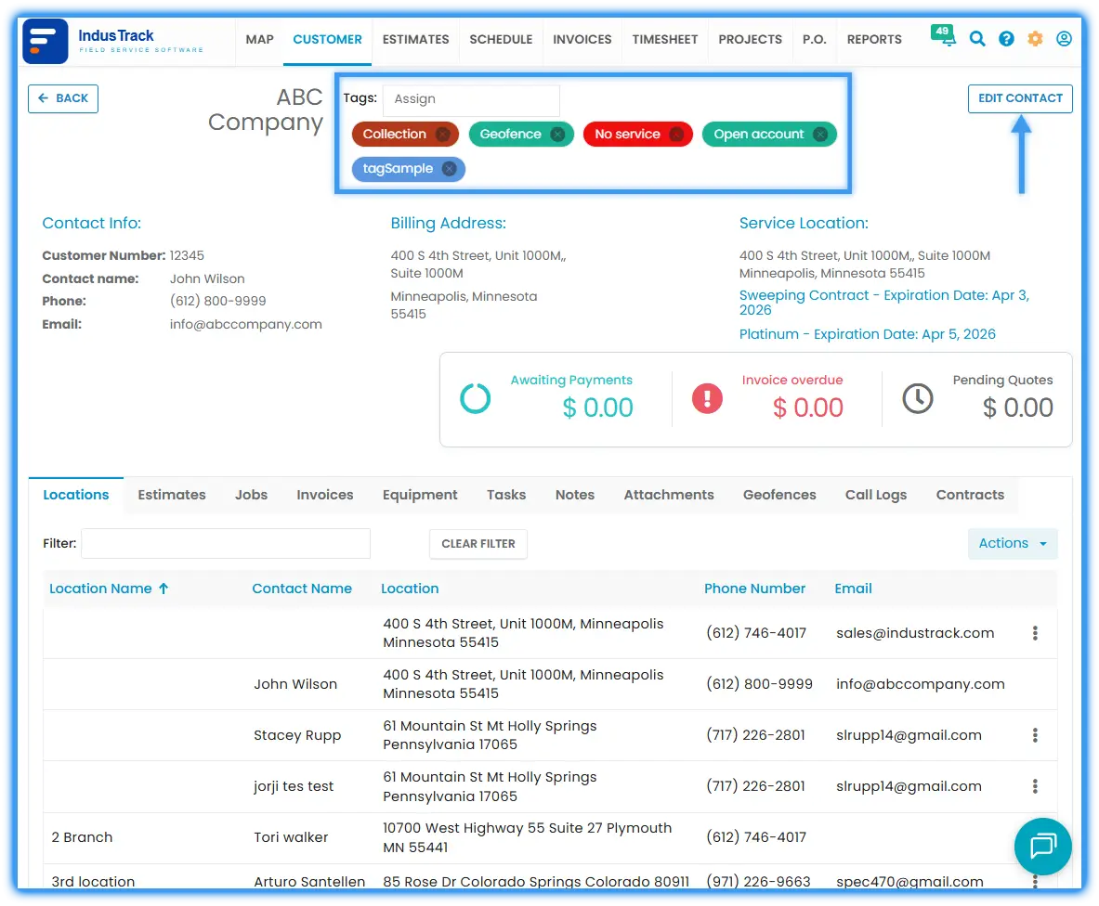Select the Tori walker table cell
The width and height of the screenshot is (1099, 906).
click(x=291, y=837)
